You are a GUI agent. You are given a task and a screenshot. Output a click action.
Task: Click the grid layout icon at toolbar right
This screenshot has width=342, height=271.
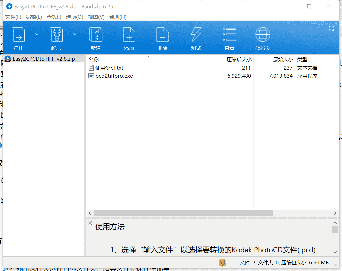pyautogui.click(x=331, y=29)
